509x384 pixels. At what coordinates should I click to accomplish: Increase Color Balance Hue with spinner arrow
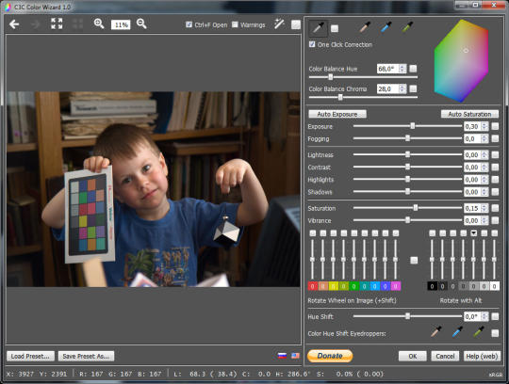pyautogui.click(x=402, y=67)
